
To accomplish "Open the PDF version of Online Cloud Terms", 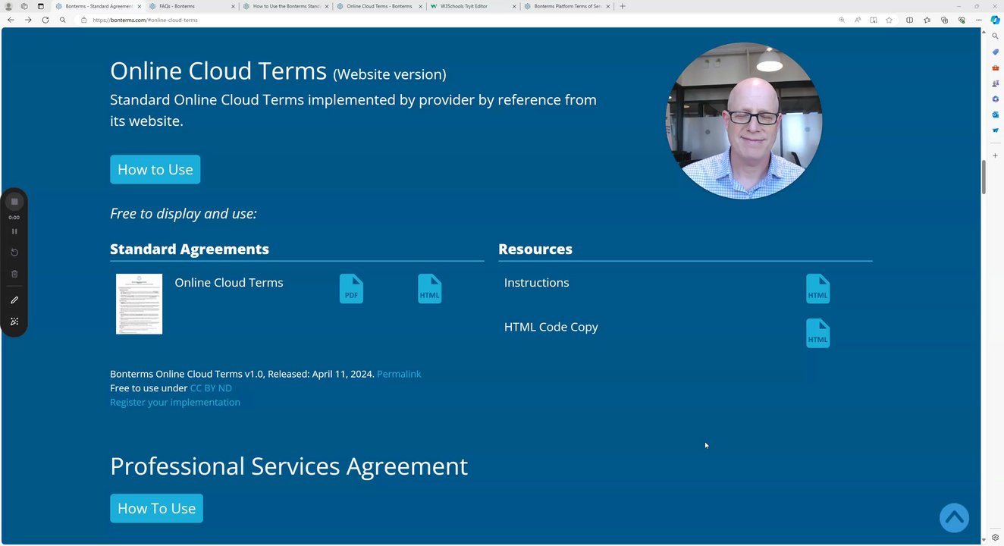I will point(350,288).
